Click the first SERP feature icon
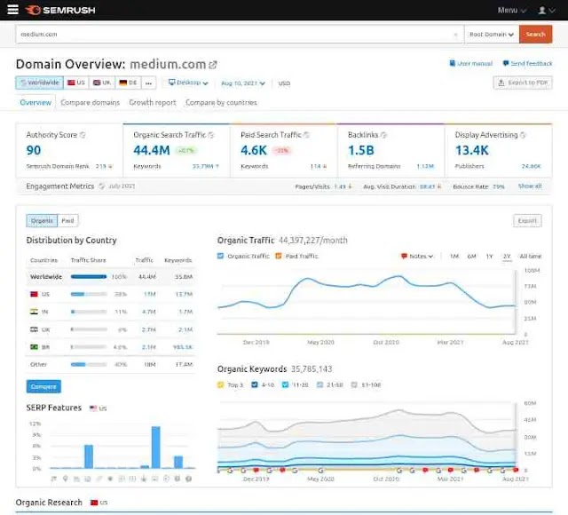568x515 pixels. click(54, 479)
